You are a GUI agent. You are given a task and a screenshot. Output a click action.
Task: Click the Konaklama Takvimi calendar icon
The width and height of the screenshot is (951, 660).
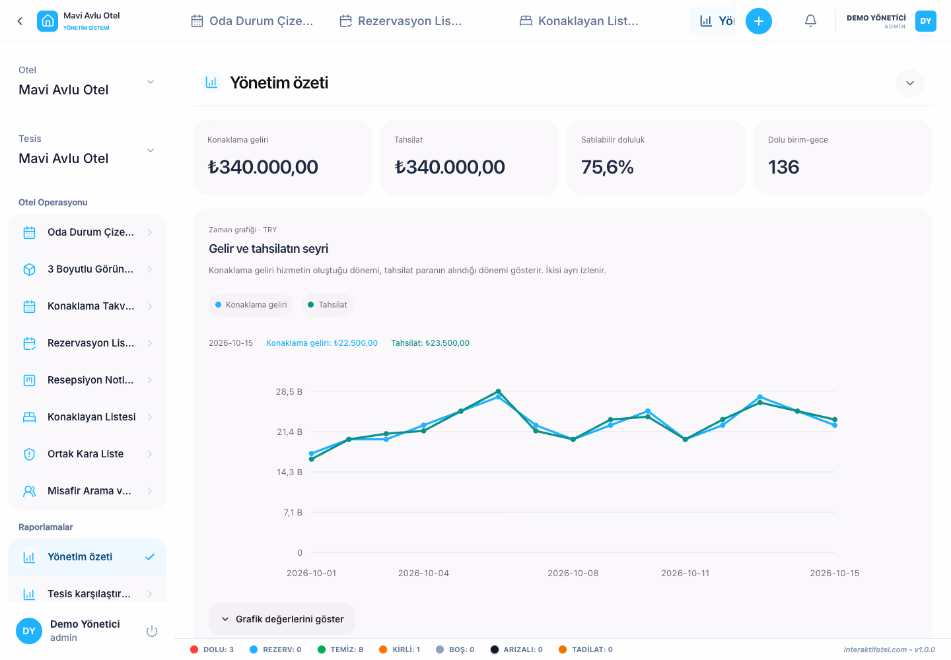[x=30, y=306]
